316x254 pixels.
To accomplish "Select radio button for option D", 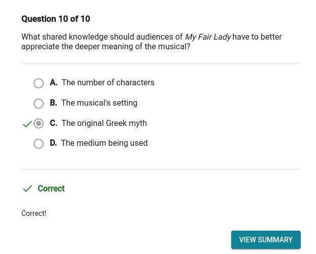I will 39,144.
